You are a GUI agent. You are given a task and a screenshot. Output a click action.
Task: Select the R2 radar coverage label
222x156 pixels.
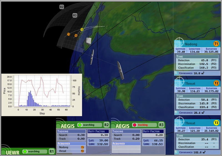[62, 7]
